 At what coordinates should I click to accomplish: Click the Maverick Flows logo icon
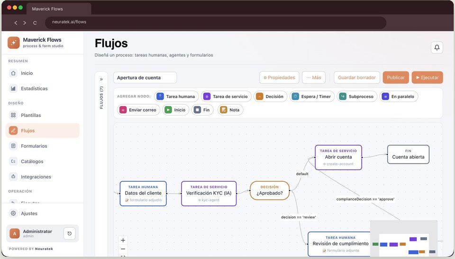click(x=14, y=43)
